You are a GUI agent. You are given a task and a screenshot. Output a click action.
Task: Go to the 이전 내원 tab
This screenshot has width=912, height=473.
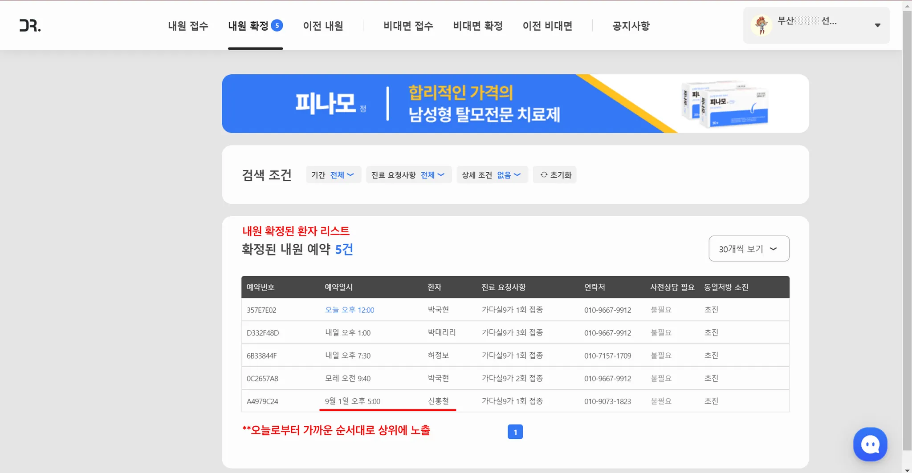tap(323, 26)
